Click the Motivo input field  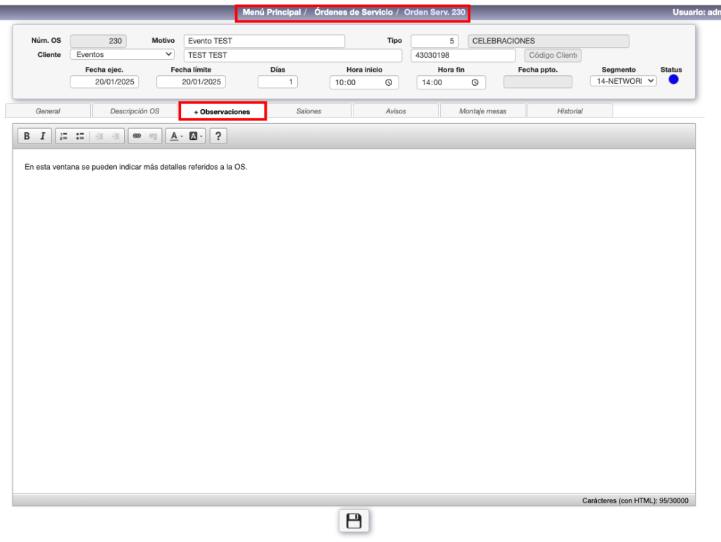tap(264, 41)
